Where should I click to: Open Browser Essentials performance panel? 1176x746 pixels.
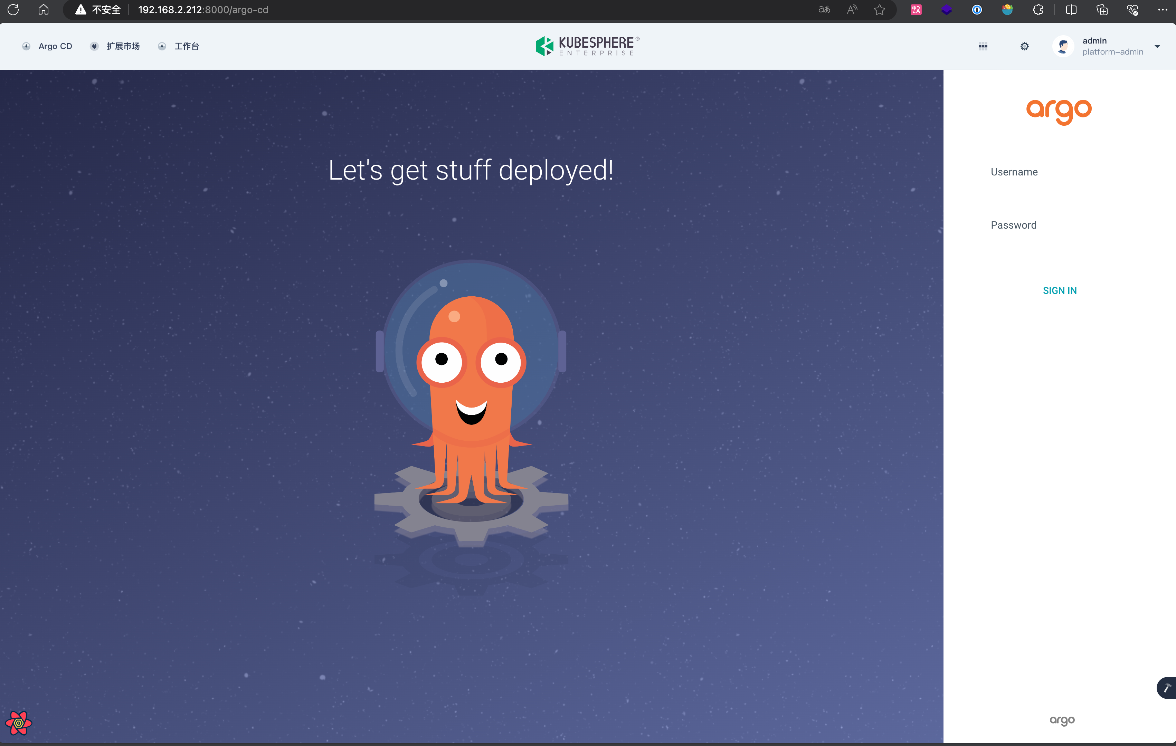point(1132,10)
